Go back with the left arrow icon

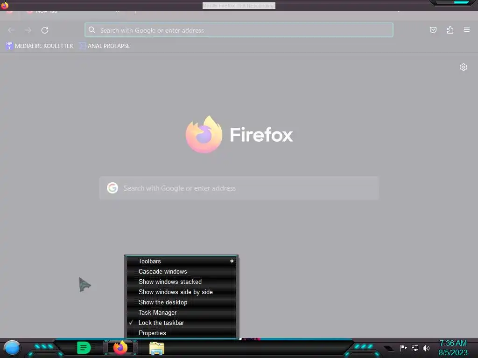tap(11, 30)
